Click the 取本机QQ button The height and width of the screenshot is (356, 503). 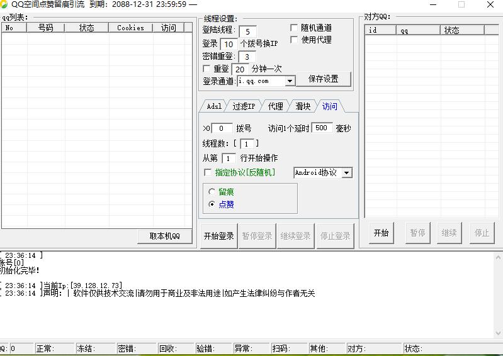(164, 236)
